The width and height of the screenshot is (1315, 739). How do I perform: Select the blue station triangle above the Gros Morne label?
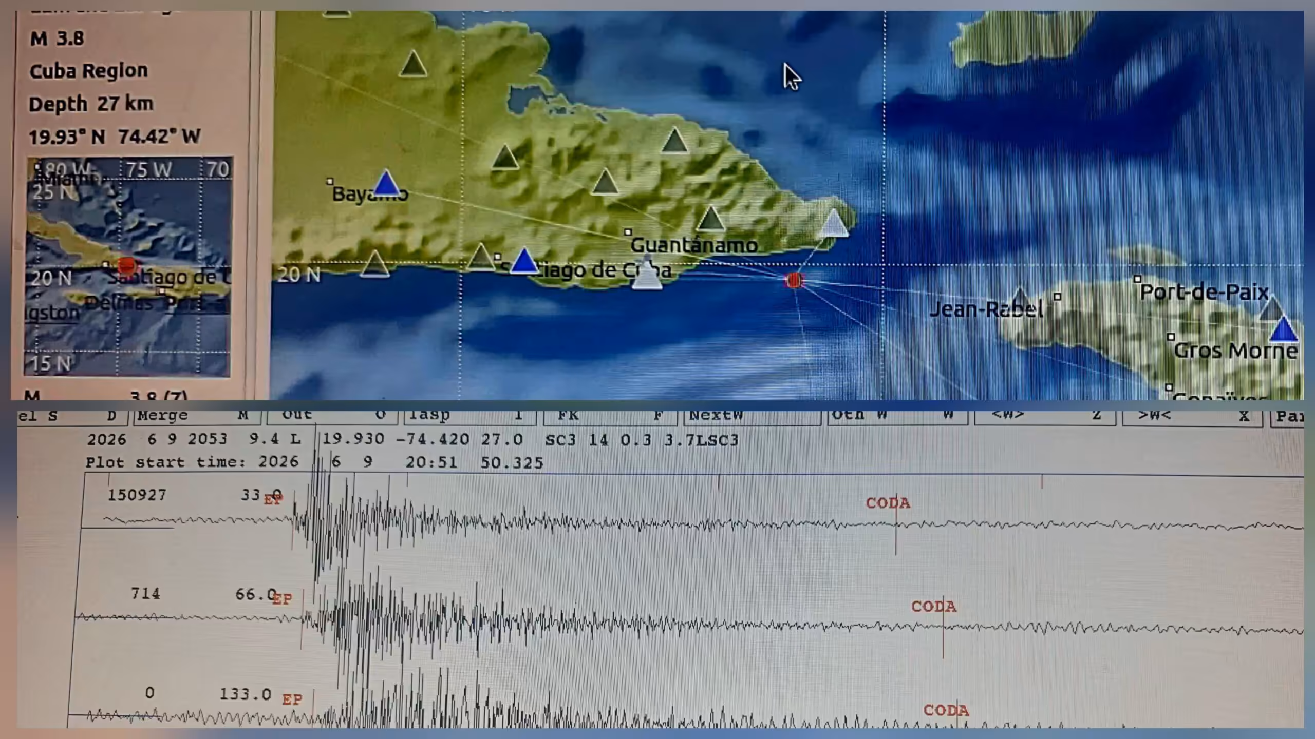1283,329
